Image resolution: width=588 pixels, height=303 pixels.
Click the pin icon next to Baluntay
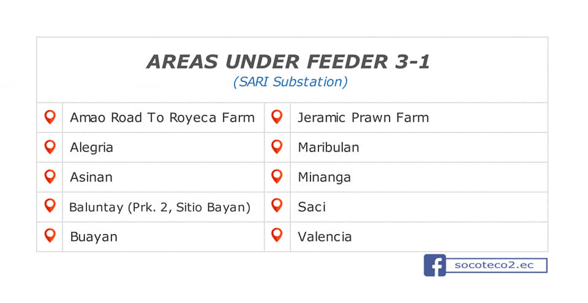(50, 206)
